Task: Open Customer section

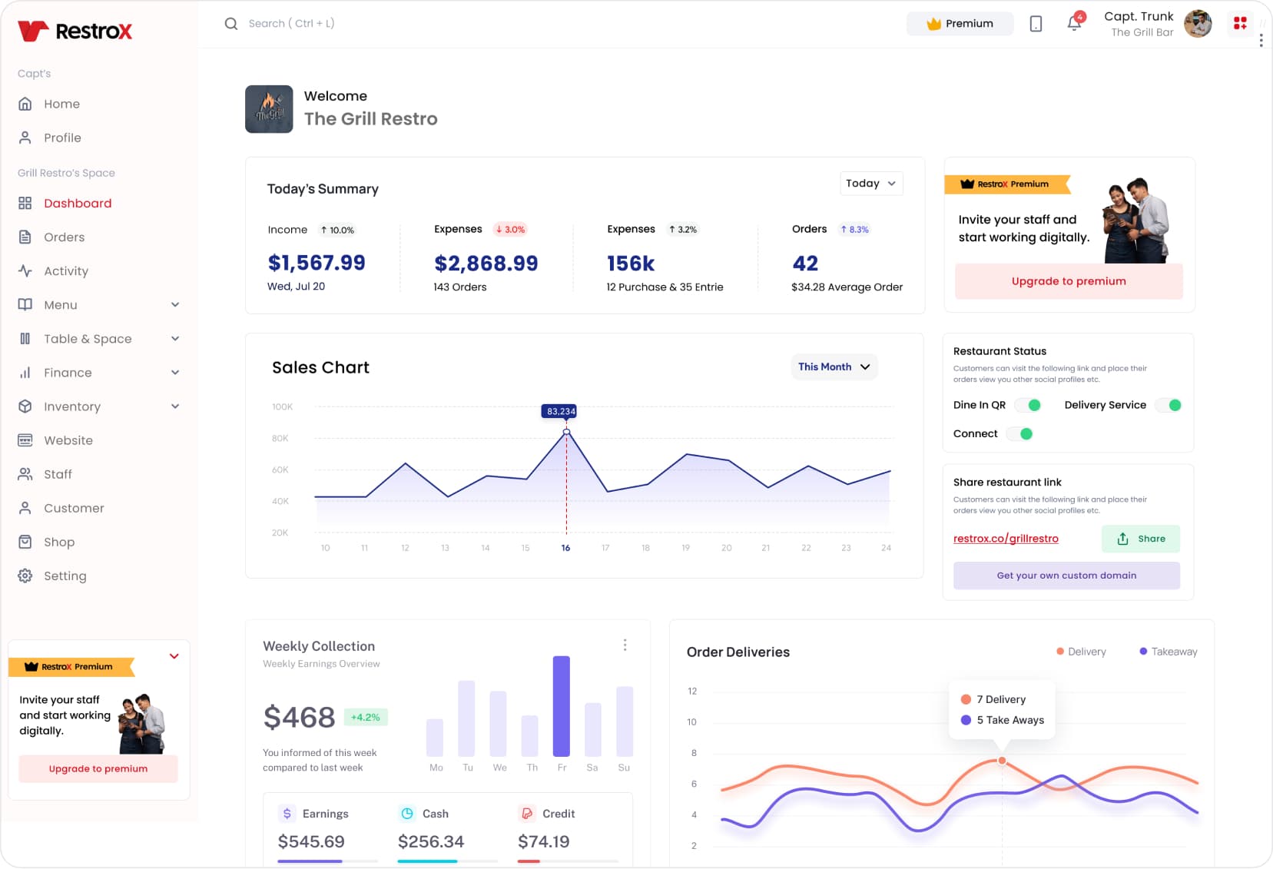Action: (74, 508)
